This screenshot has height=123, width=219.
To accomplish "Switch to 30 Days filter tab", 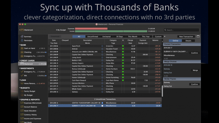I will (x=120, y=36).
